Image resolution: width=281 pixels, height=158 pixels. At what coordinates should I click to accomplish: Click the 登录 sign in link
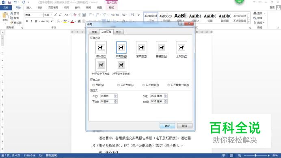272,7
